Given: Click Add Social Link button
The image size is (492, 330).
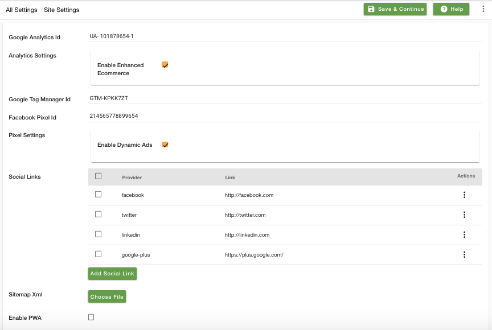Looking at the screenshot, I should pos(112,274).
